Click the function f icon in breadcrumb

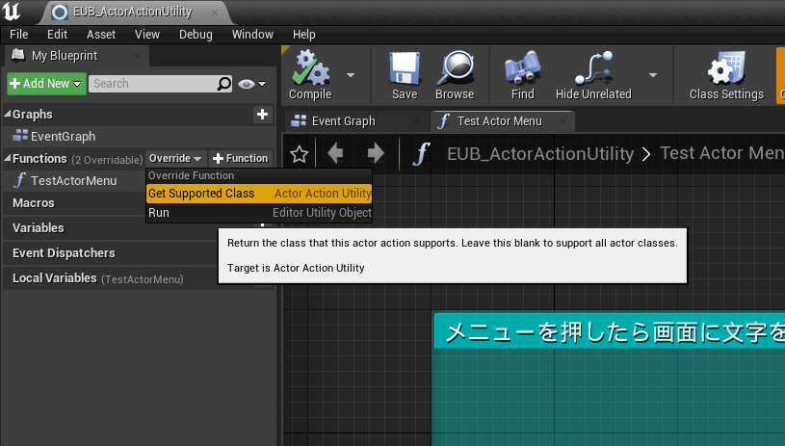pos(421,154)
